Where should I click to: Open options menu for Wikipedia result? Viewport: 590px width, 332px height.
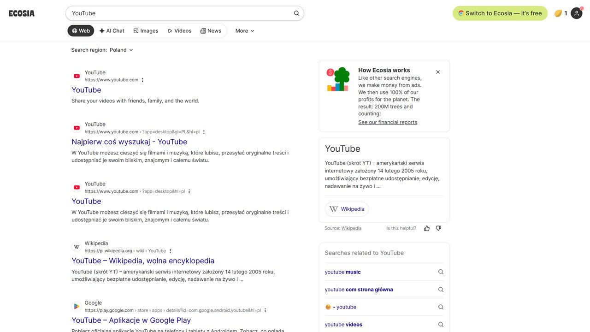pyautogui.click(x=170, y=251)
